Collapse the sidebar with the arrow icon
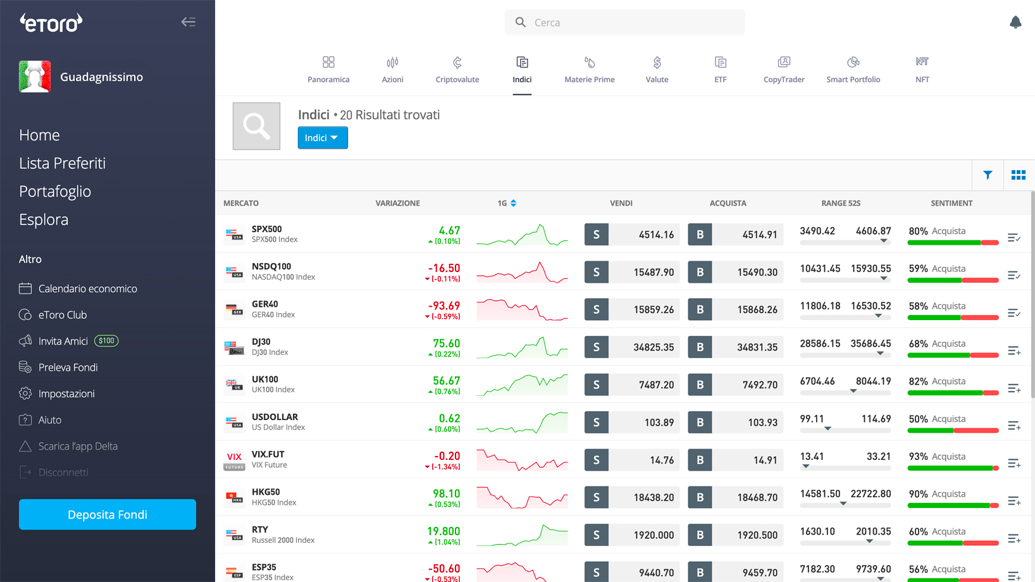Screen dimensions: 1035x582 tap(188, 22)
